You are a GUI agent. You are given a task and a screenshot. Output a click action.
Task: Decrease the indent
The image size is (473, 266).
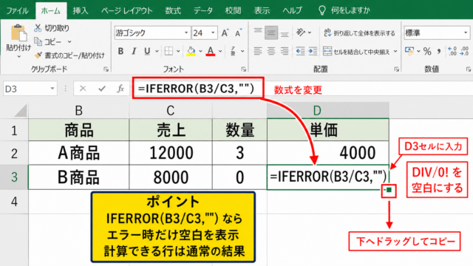(x=300, y=51)
